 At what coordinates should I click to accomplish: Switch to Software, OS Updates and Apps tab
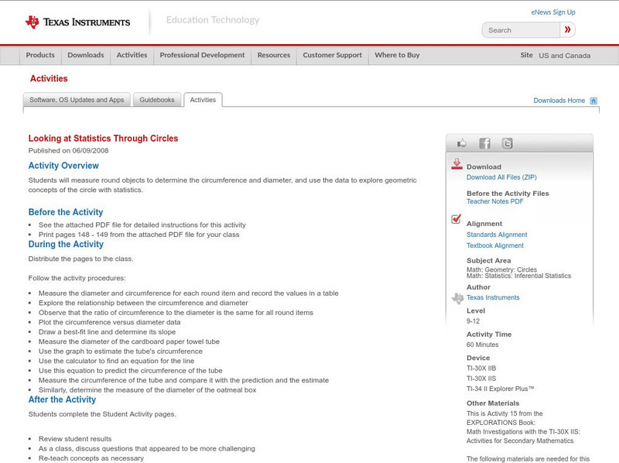(77, 100)
